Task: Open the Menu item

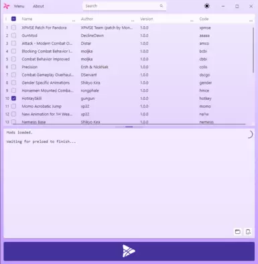Action: click(19, 6)
